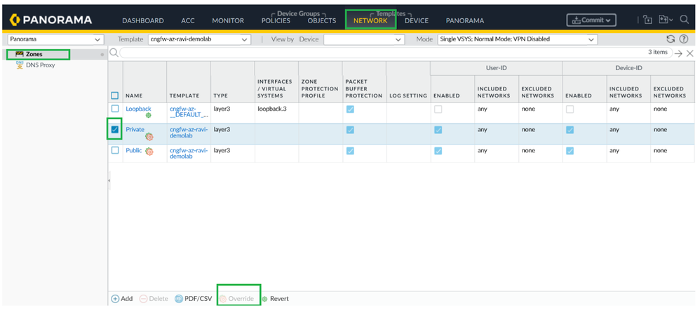Open the Private zone link
The height and width of the screenshot is (315, 700).
coord(134,129)
